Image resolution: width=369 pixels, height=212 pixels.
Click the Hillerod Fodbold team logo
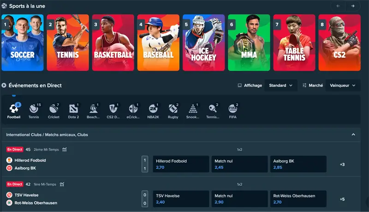coord(9,160)
